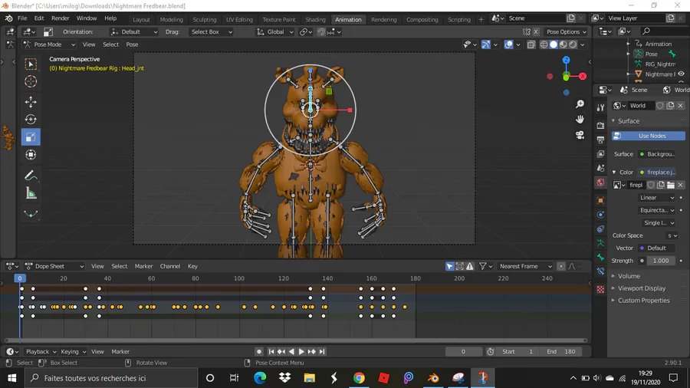This screenshot has width=690, height=388.
Task: Click the camera view icon in viewport
Action: [x=580, y=135]
